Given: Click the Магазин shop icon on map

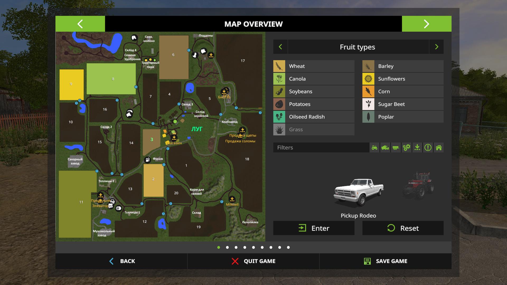Looking at the screenshot, I should click(x=174, y=138).
